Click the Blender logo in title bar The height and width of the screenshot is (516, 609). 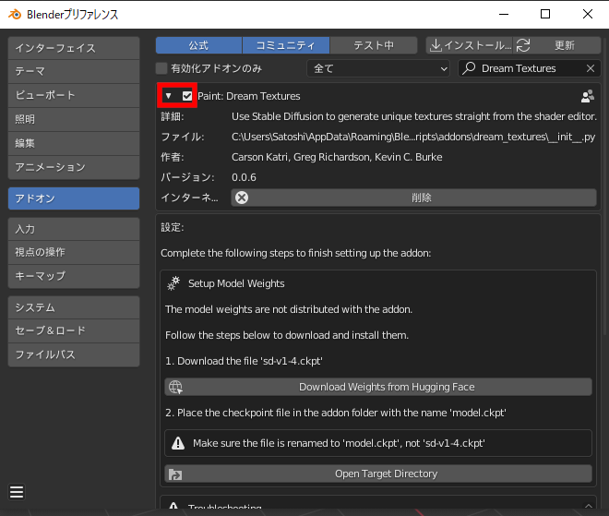[15, 15]
